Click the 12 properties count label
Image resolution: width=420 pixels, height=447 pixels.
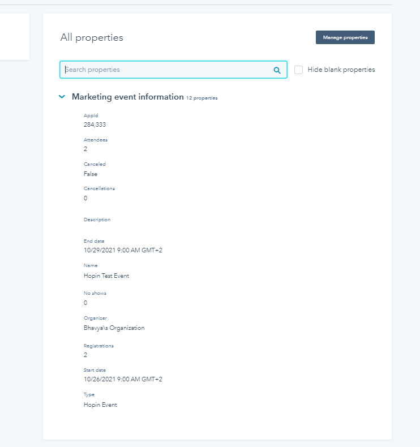click(202, 98)
